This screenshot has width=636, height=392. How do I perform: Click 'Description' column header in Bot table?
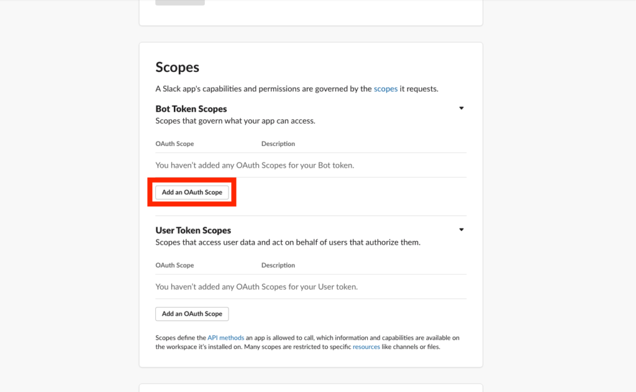(278, 144)
